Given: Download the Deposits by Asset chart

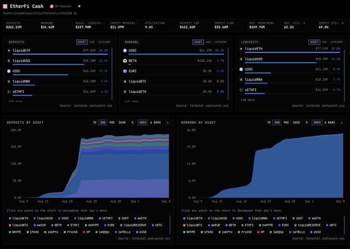Looking at the screenshot, I should [168, 123].
